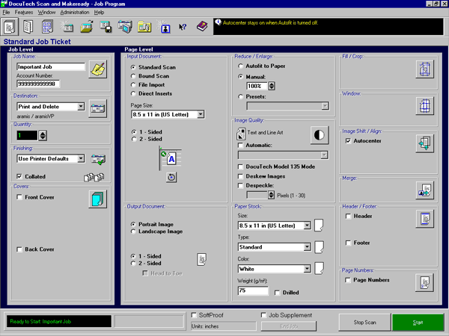This screenshot has width=449, height=336.
Task: Enable DocuTech Model 135 Mode checkbox
Action: click(x=240, y=167)
